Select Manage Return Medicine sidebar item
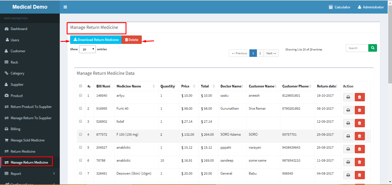 30,162
